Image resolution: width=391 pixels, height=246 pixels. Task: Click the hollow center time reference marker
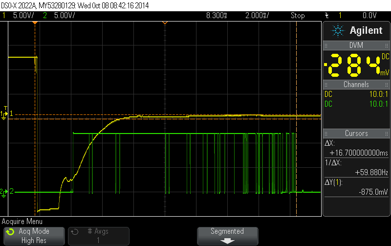coord(165,22)
